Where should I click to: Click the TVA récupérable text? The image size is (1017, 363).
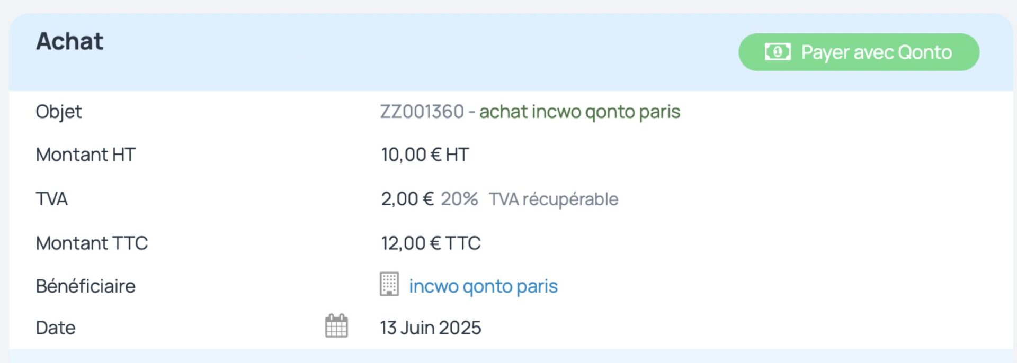[553, 199]
